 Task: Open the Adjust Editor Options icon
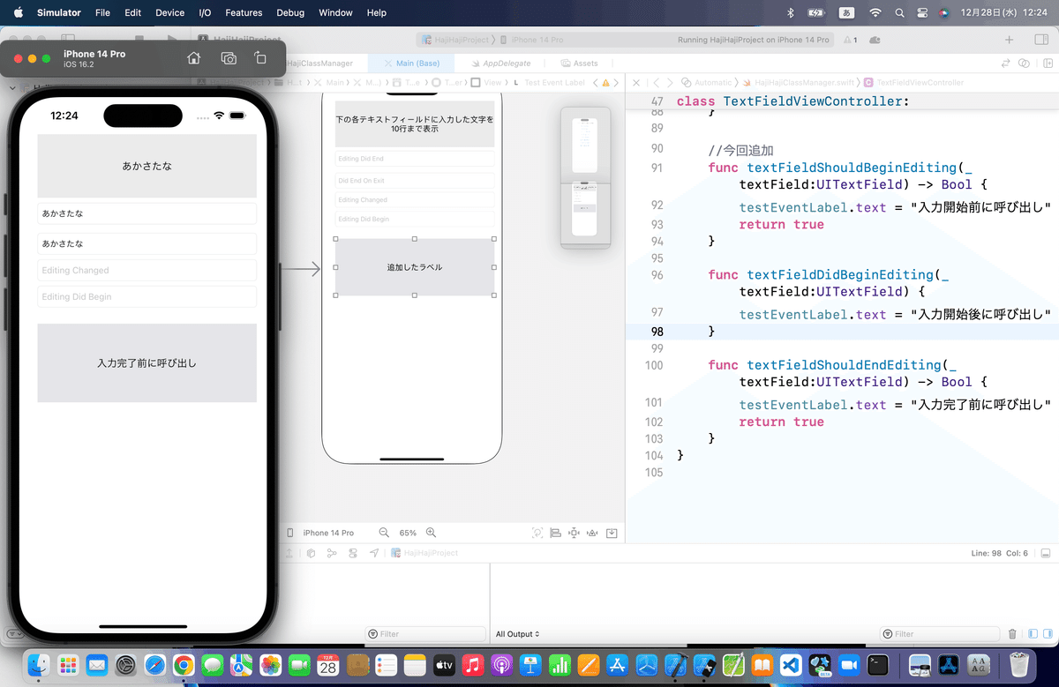1024,63
